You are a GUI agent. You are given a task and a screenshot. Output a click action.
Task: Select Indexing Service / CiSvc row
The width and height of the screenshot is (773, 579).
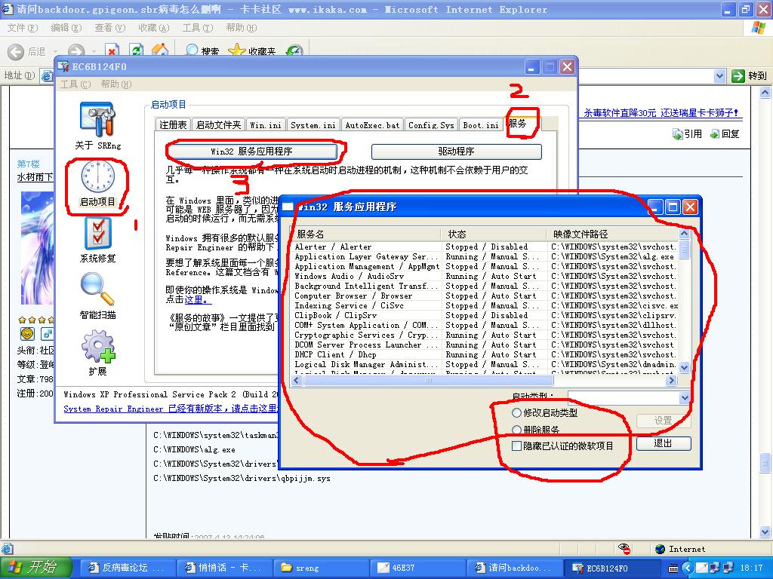485,306
